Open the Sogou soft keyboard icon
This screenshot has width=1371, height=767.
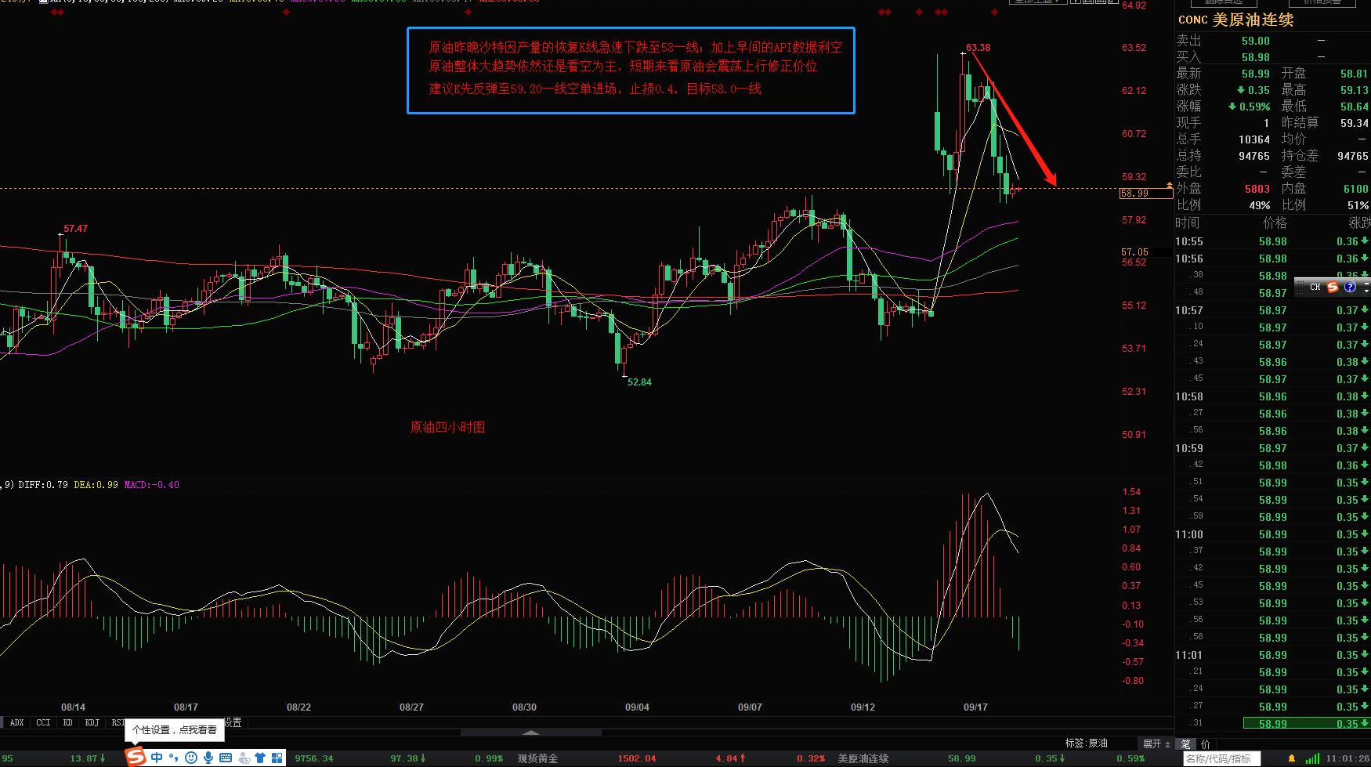coord(226,758)
